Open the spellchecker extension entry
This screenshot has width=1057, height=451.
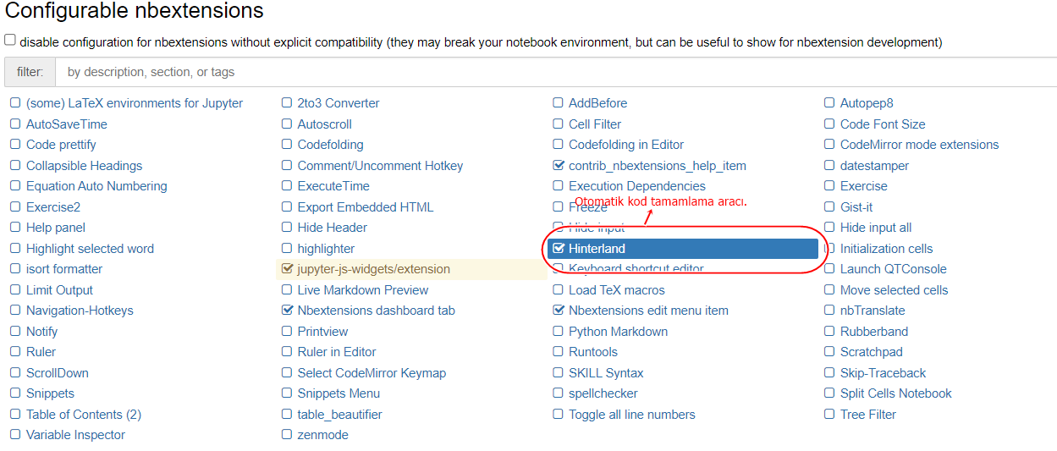point(603,393)
